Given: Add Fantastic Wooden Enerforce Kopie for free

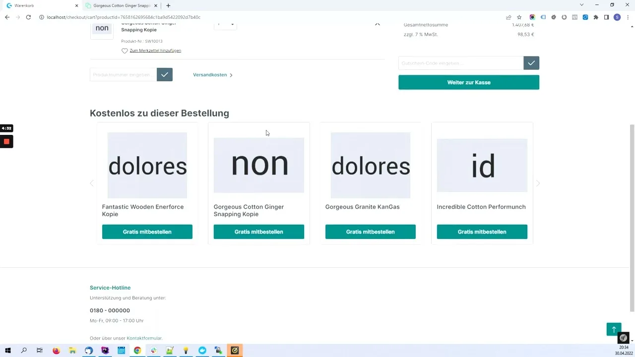Looking at the screenshot, I should click(x=147, y=232).
